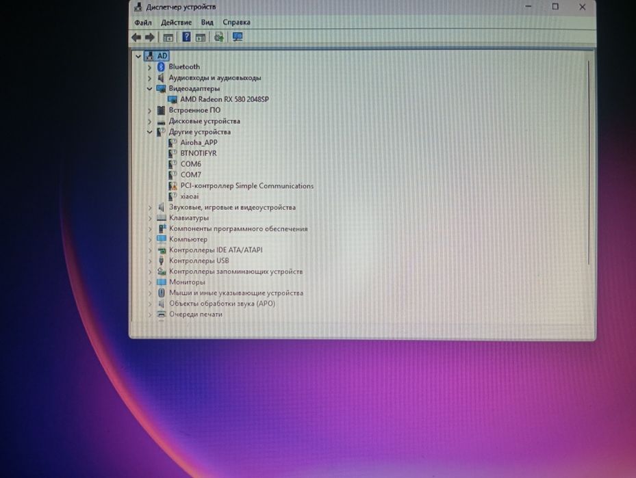The image size is (636, 478).
Task: Click the Airoha_APP unknown device icon
Action: pyautogui.click(x=173, y=143)
